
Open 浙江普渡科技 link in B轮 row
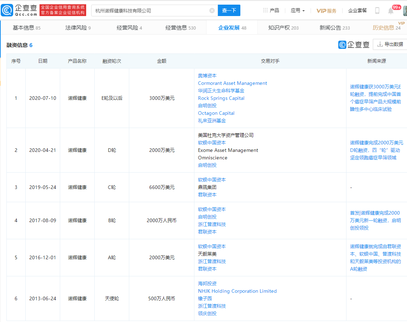tap(212, 225)
